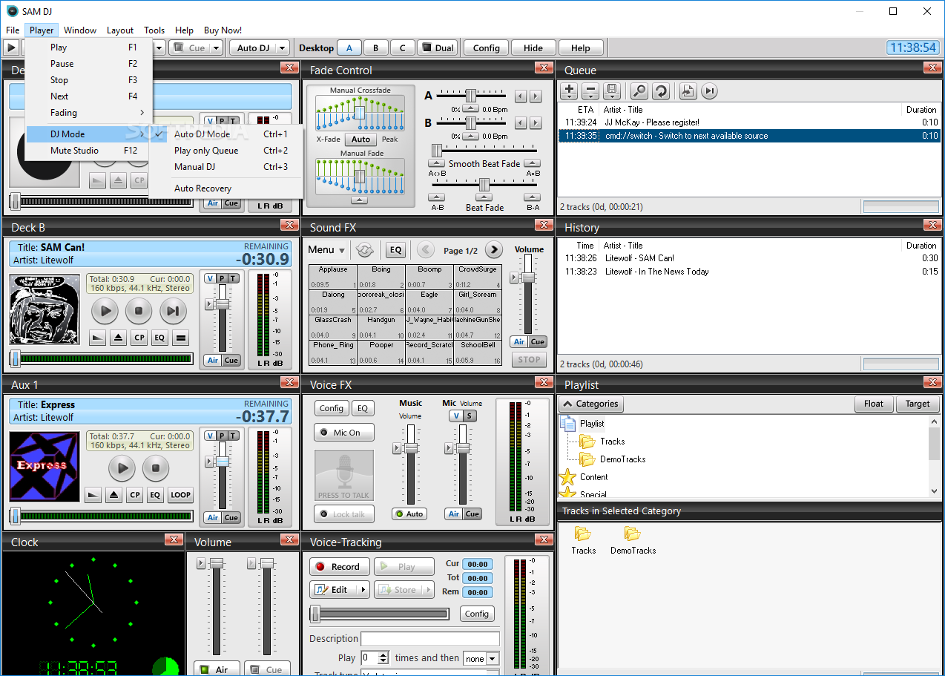Click the Float button in Playlist
Viewport: 945px width, 676px height.
874,404
